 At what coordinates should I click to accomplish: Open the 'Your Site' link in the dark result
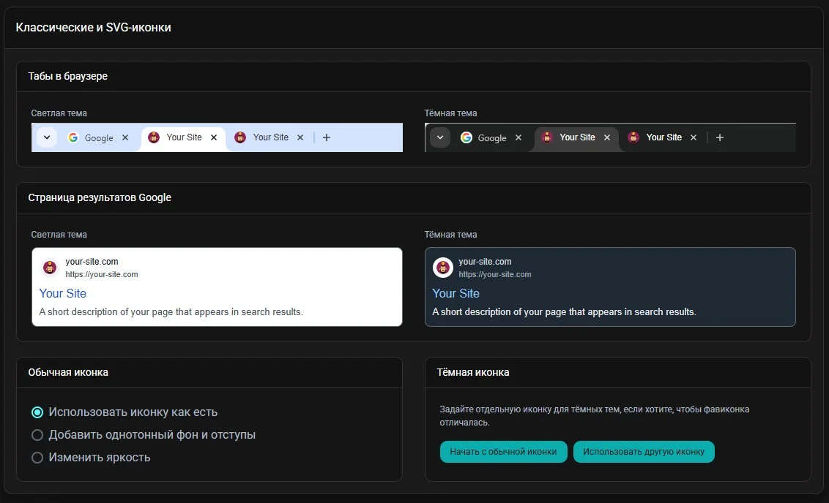[x=456, y=293]
